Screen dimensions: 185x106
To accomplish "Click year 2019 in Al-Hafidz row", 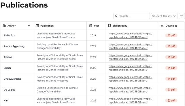I will click(93, 36).
